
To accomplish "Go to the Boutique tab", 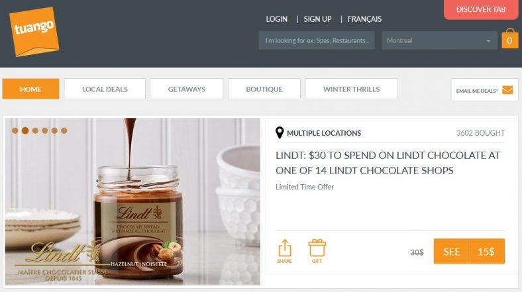I will (x=264, y=89).
